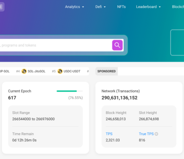Click the info icon beside True TPS
The width and height of the screenshot is (184, 159).
pos(156,134)
